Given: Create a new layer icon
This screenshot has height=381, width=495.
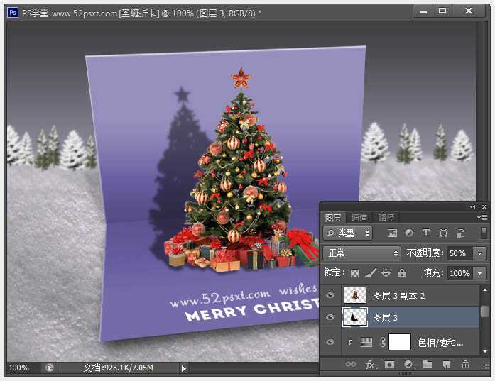Looking at the screenshot, I should point(447,365).
